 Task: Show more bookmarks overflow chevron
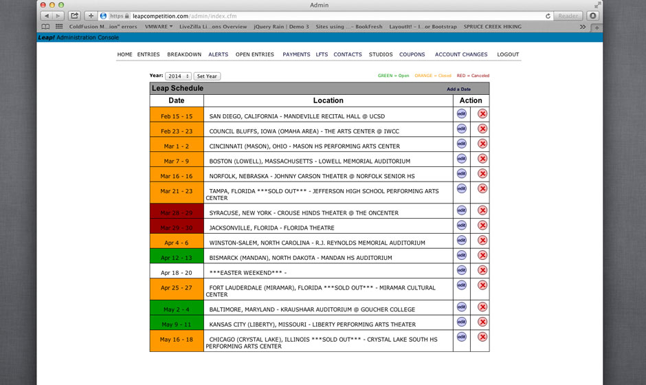(583, 27)
